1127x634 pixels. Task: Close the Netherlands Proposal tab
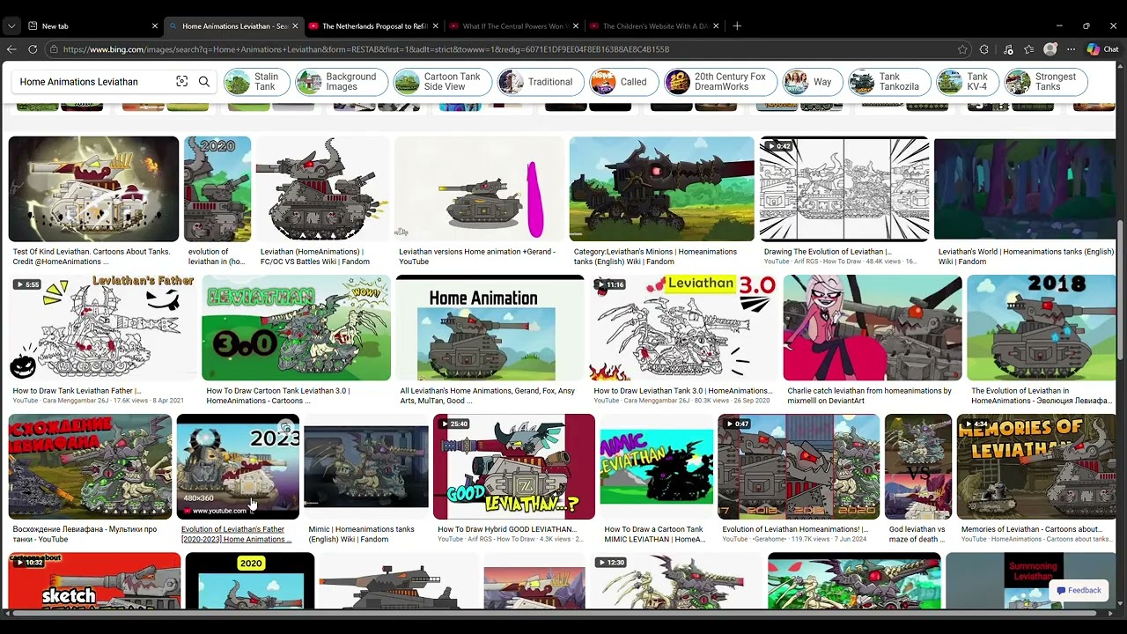coord(436,26)
